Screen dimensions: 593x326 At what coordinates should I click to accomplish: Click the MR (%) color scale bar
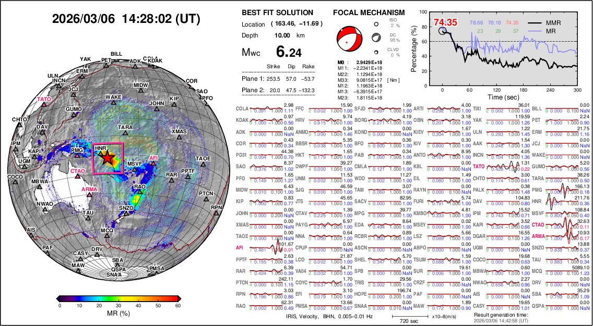click(119, 298)
